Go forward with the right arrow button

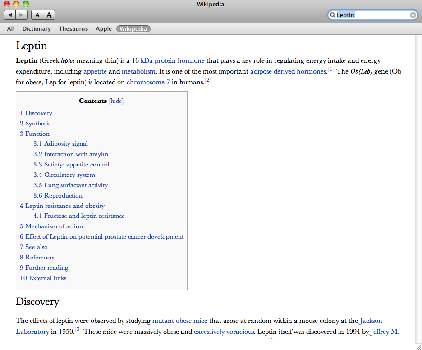tap(22, 15)
